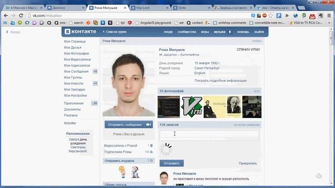Open Приложения in sidebar
Image resolution: width=335 pixels, height=188 pixels.
pos(74,103)
